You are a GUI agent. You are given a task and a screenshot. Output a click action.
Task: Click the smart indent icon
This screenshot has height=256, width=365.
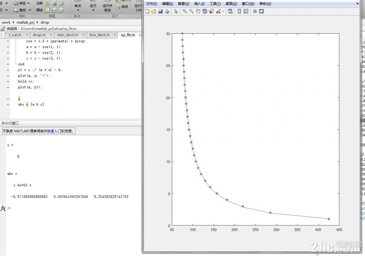47,10
